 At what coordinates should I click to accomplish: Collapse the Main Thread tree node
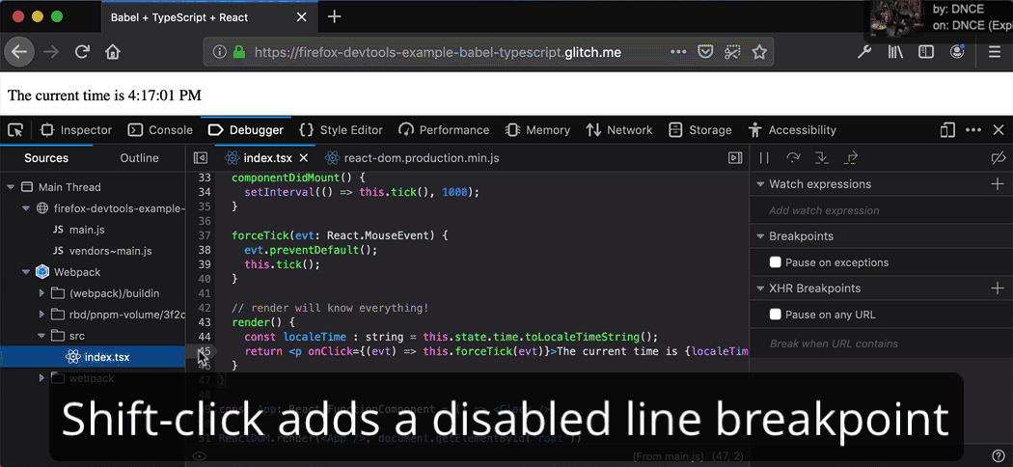[x=12, y=187]
